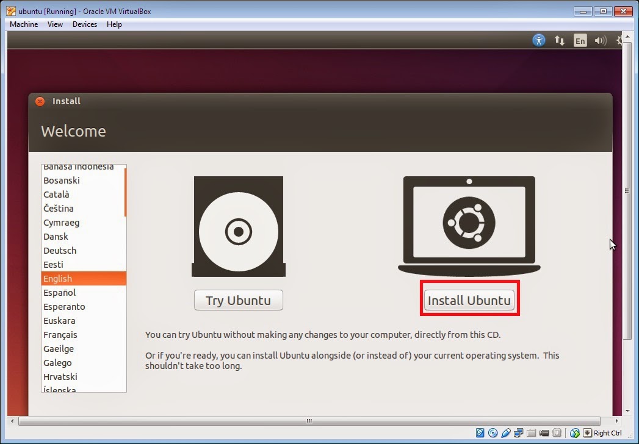The width and height of the screenshot is (639, 444).
Task: Open the network arrows indicator
Action: [x=559, y=40]
